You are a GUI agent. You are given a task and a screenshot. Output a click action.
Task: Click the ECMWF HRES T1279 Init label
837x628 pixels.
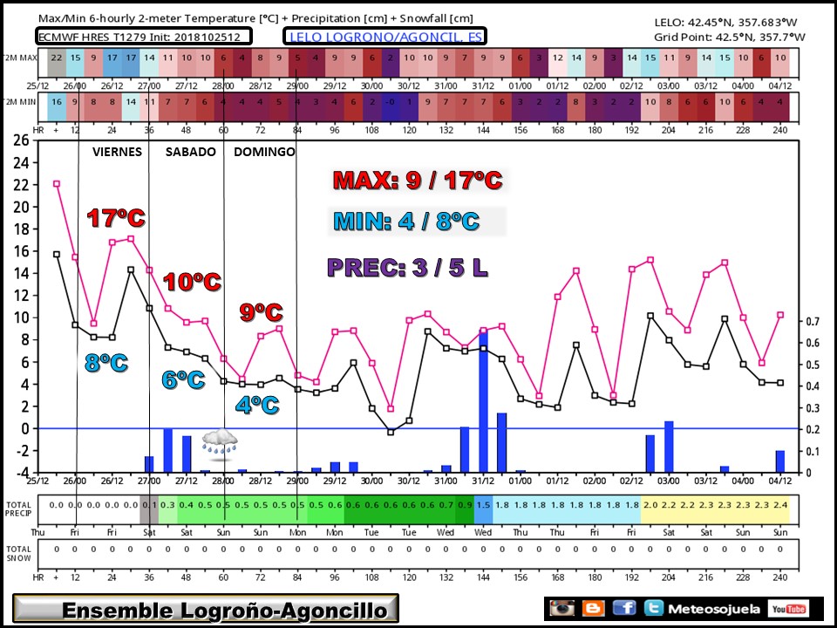tap(144, 37)
